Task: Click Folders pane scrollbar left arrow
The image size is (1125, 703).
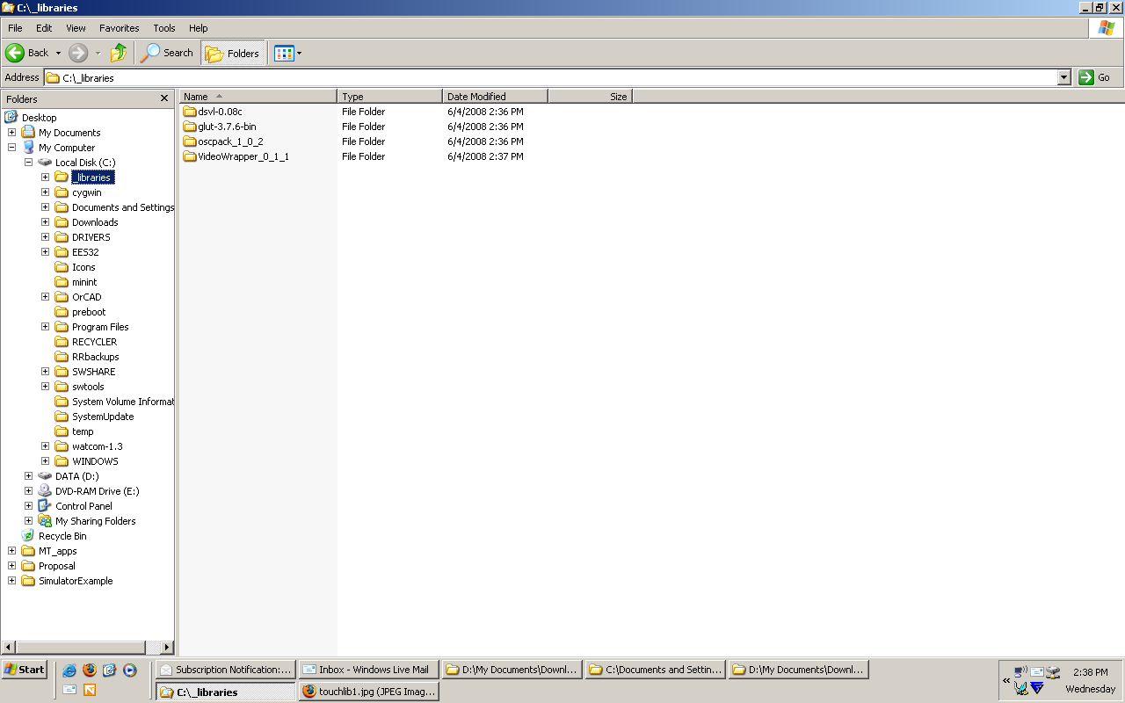Action: tap(8, 648)
